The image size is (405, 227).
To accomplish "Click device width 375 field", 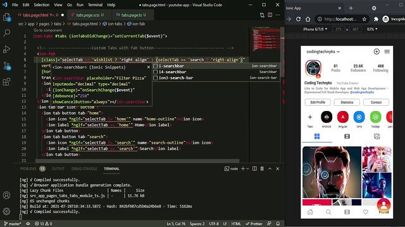I will coord(339,29).
